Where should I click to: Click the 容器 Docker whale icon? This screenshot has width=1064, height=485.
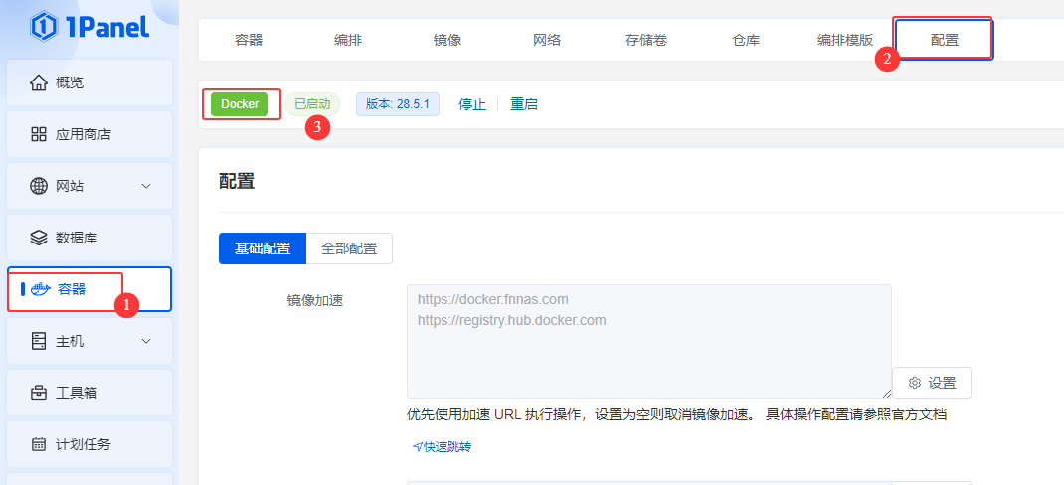pos(41,289)
